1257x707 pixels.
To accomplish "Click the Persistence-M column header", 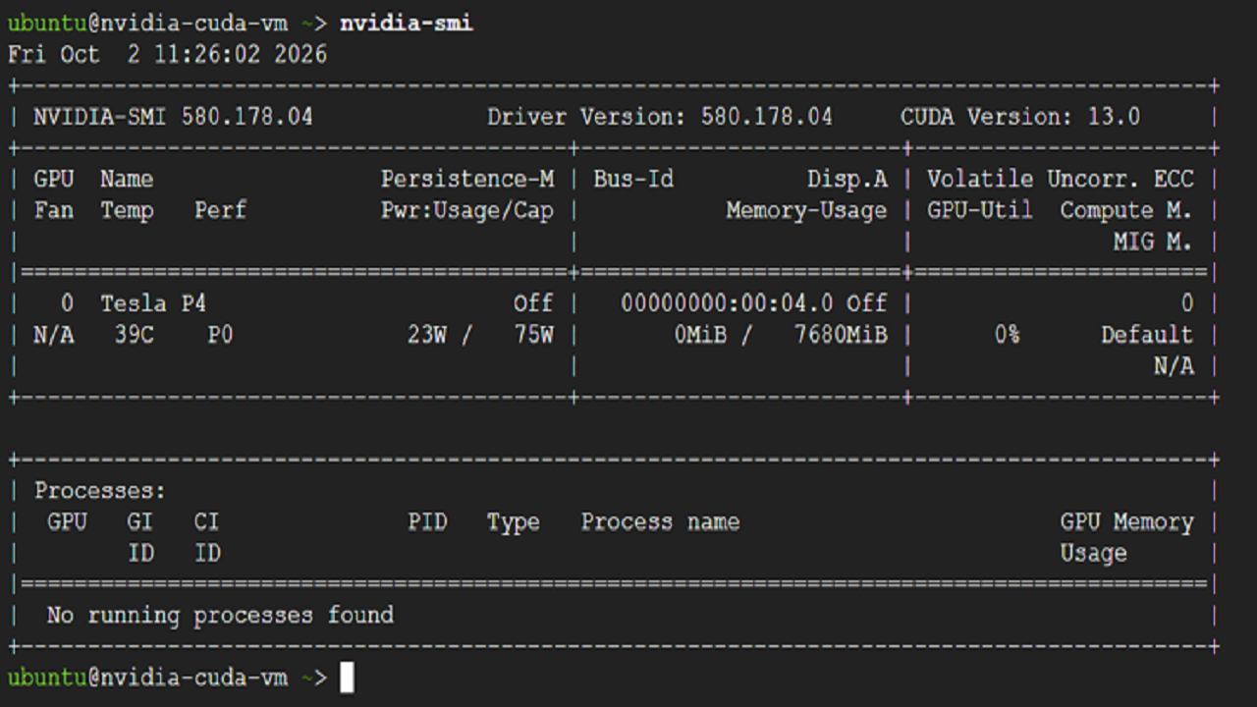I will coord(467,179).
